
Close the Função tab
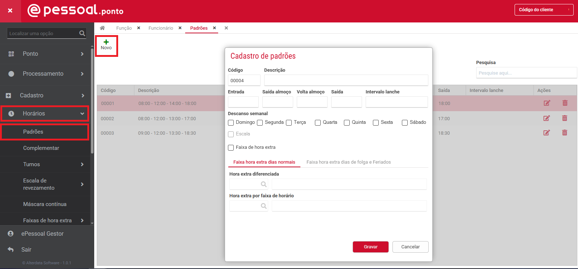(138, 28)
